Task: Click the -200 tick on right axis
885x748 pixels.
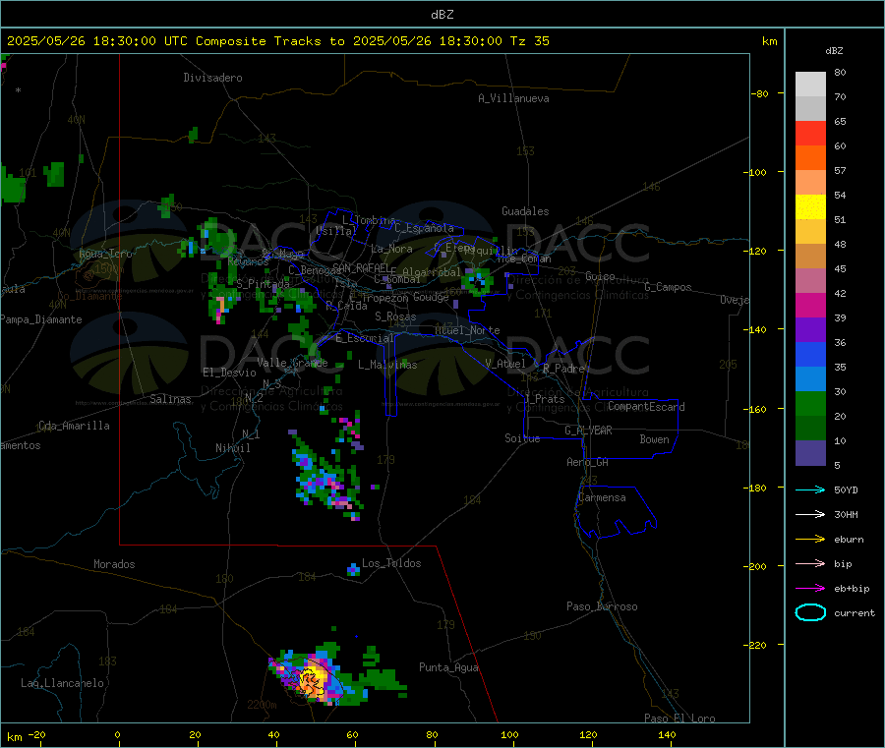Action: [x=756, y=566]
